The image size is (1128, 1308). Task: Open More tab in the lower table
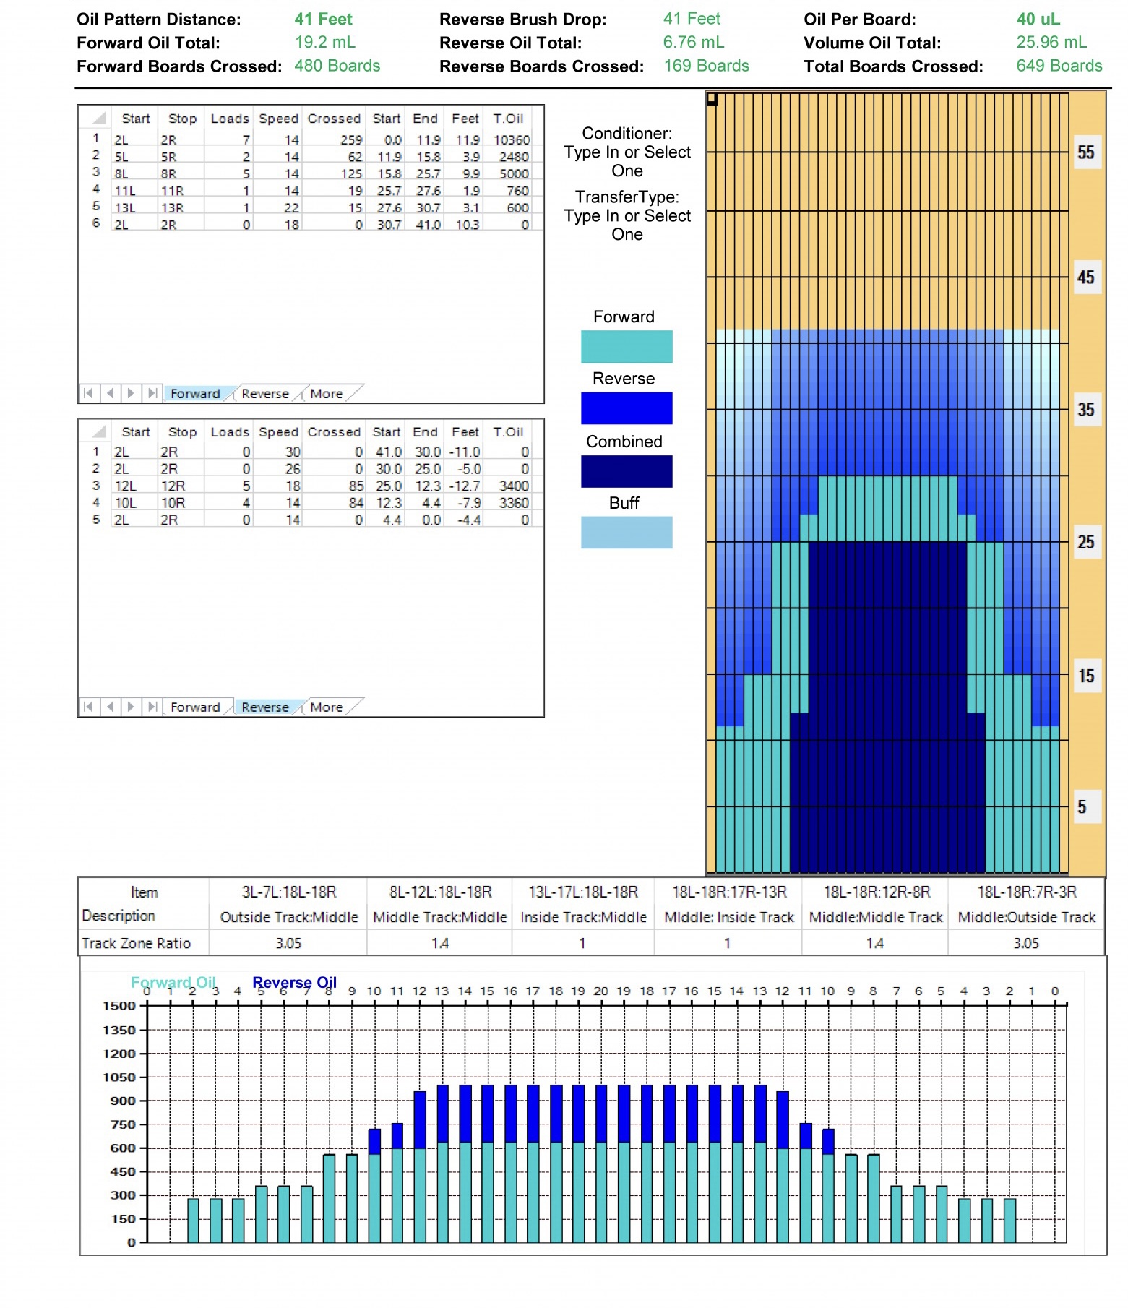pyautogui.click(x=326, y=707)
